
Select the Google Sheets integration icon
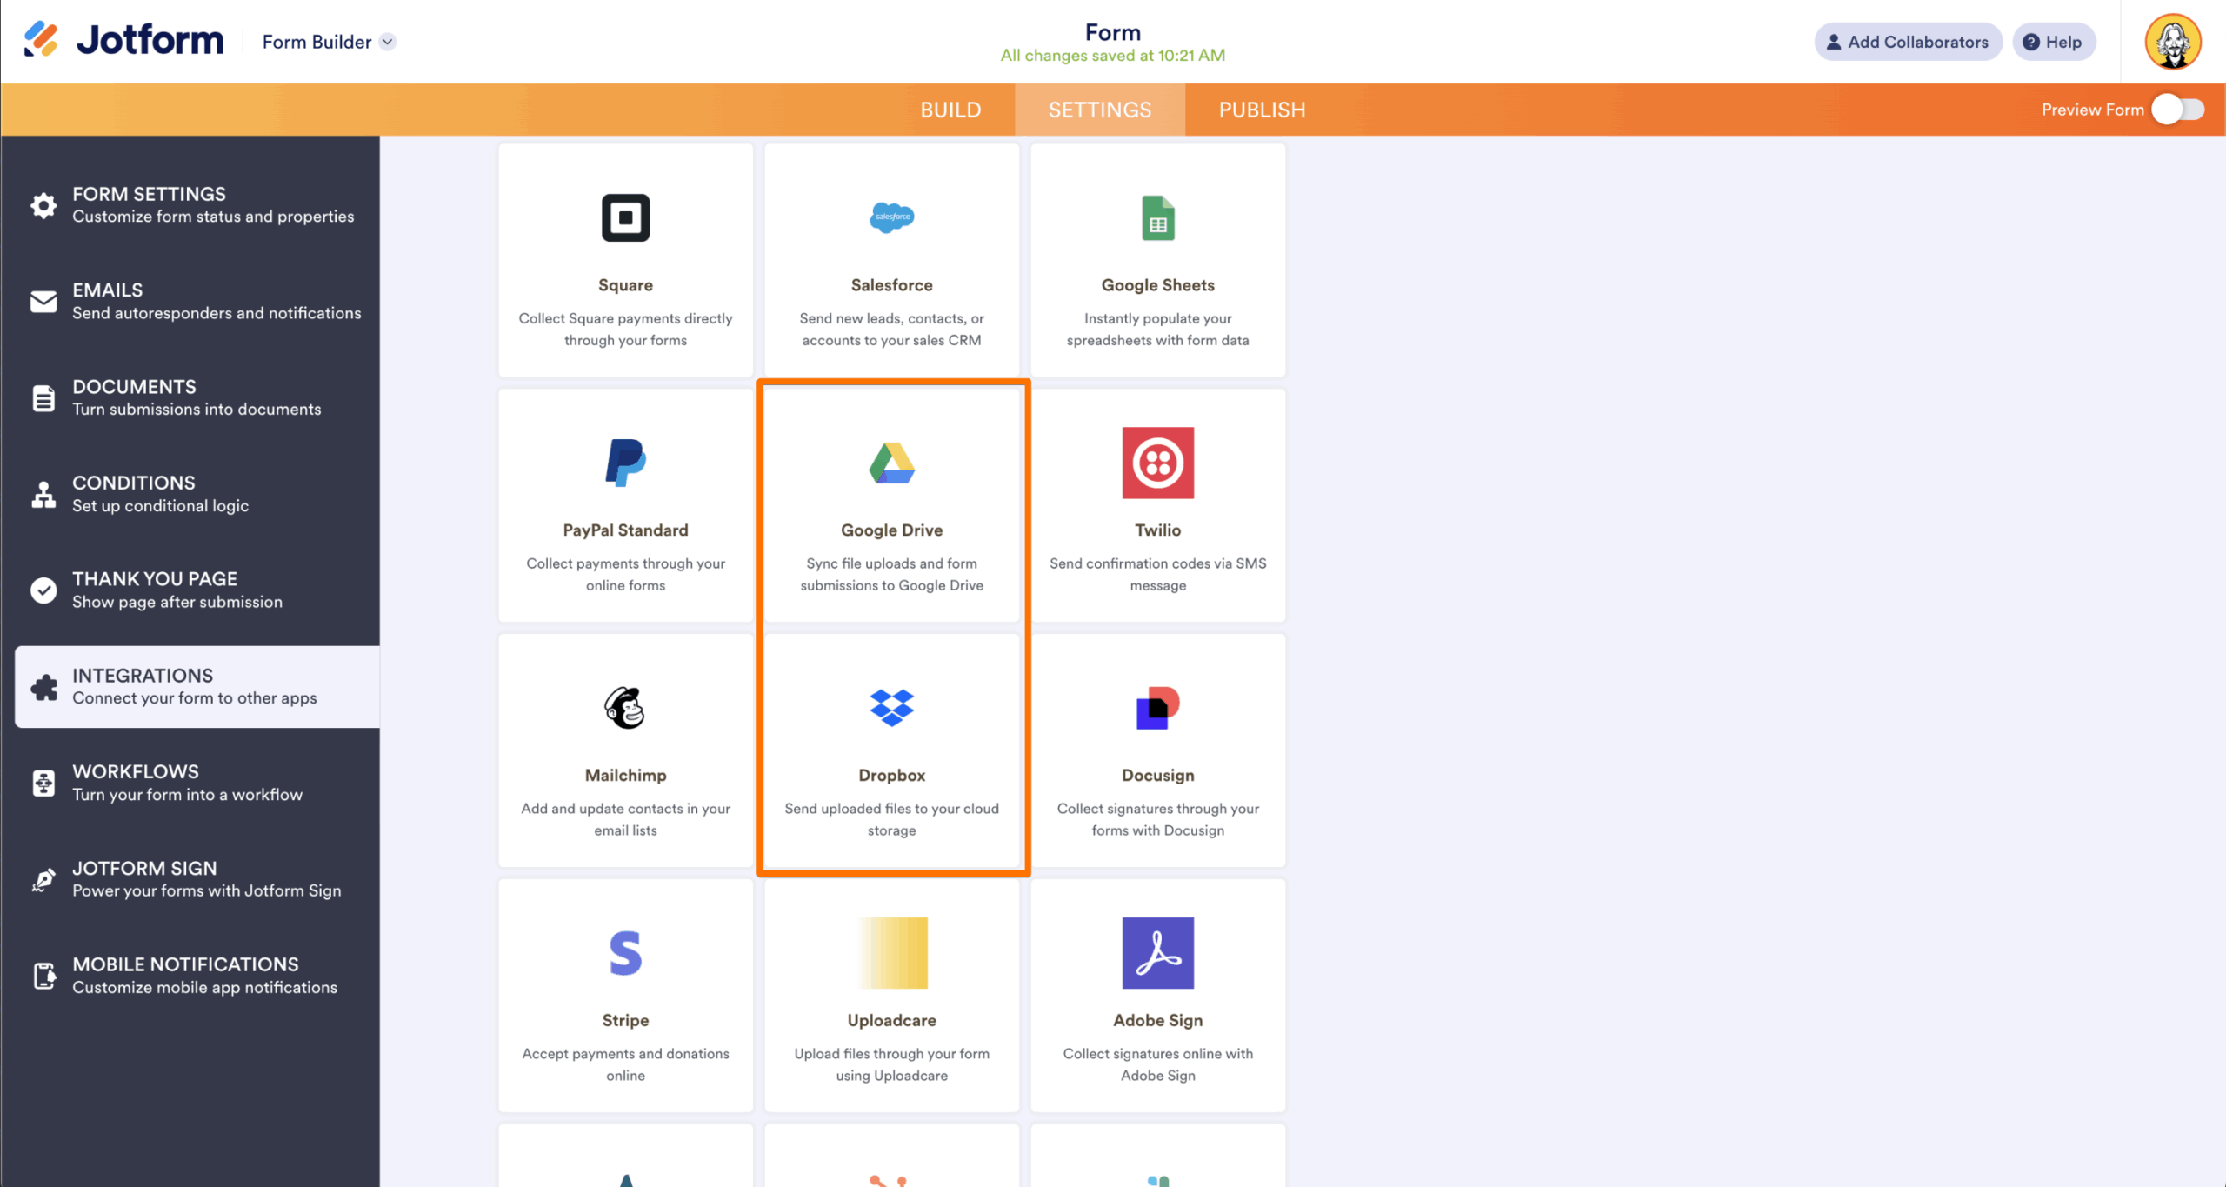[x=1156, y=218]
